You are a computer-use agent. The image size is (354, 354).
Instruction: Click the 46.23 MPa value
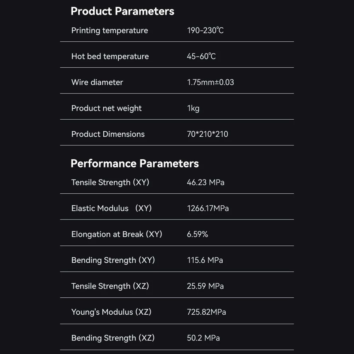206,182
